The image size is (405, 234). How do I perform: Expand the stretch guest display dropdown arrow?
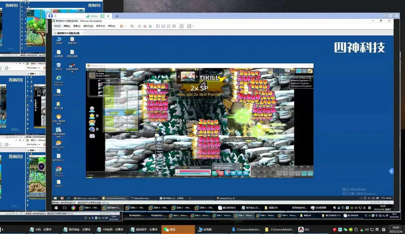[x=193, y=26]
